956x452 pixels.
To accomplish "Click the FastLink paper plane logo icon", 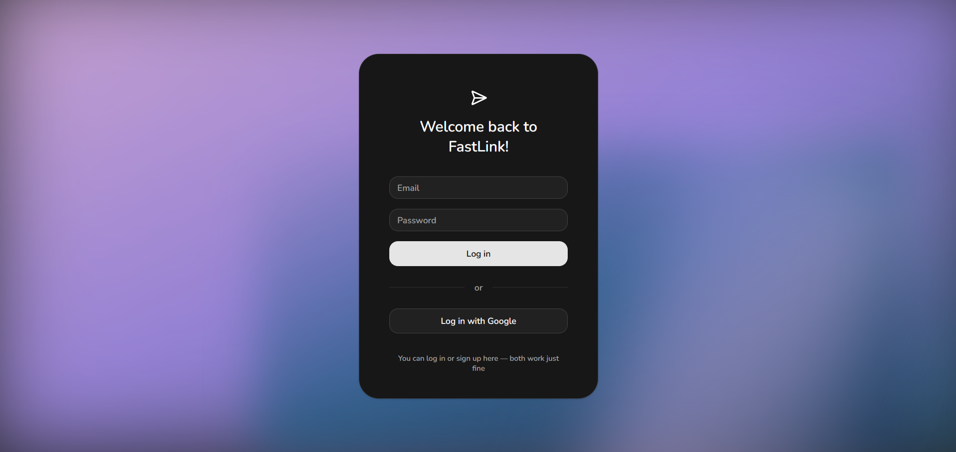I will 478,98.
